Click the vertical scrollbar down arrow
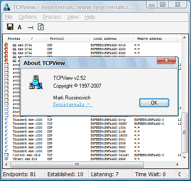Screen dimensions: 191x181 184,157
